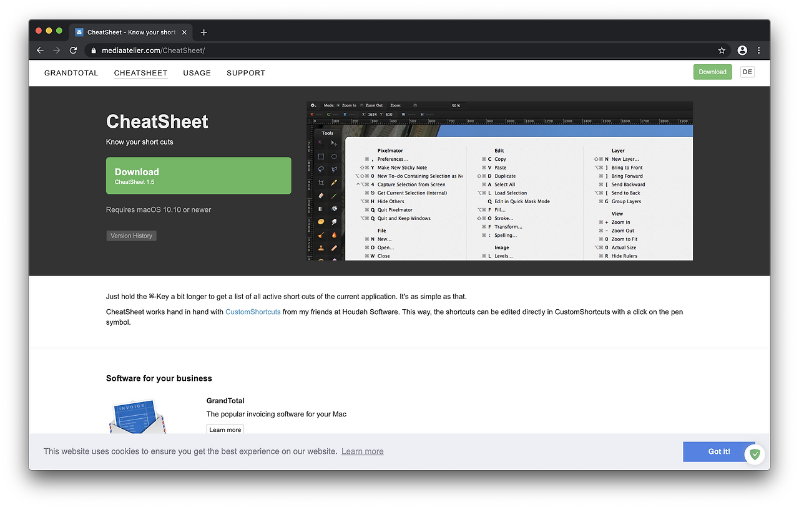Click the green shield badge icon
This screenshot has width=799, height=508.
pyautogui.click(x=755, y=454)
